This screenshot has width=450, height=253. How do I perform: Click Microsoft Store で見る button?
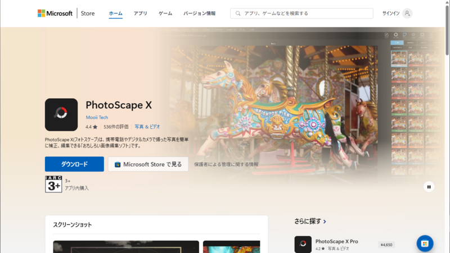pos(148,164)
